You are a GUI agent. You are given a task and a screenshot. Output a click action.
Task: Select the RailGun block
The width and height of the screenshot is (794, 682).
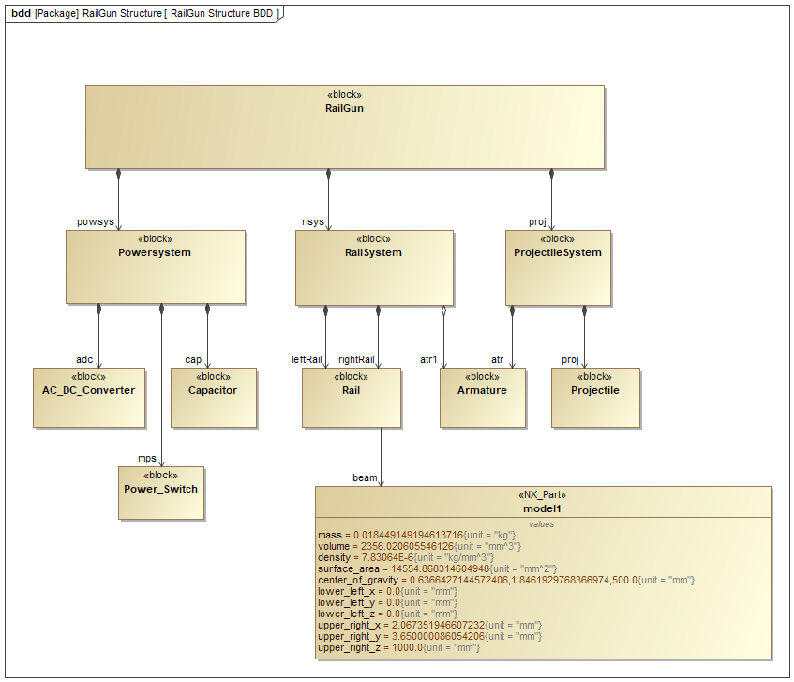(x=345, y=127)
